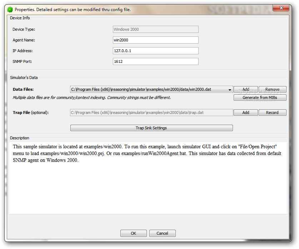Click the SNMP Port label

(22, 61)
